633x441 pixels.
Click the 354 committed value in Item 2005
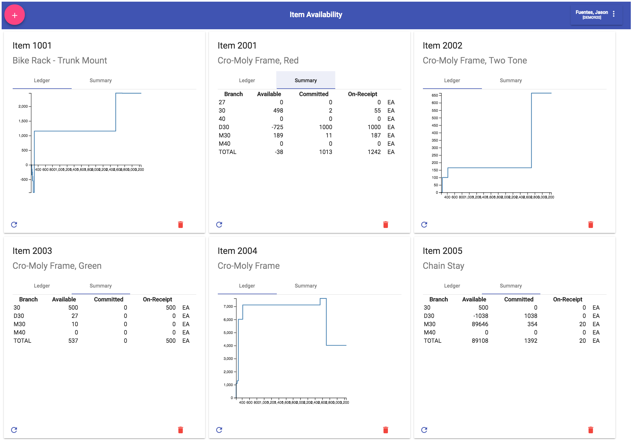(532, 324)
